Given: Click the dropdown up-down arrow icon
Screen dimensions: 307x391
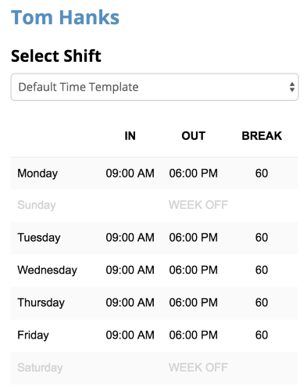Looking at the screenshot, I should click(x=292, y=87).
